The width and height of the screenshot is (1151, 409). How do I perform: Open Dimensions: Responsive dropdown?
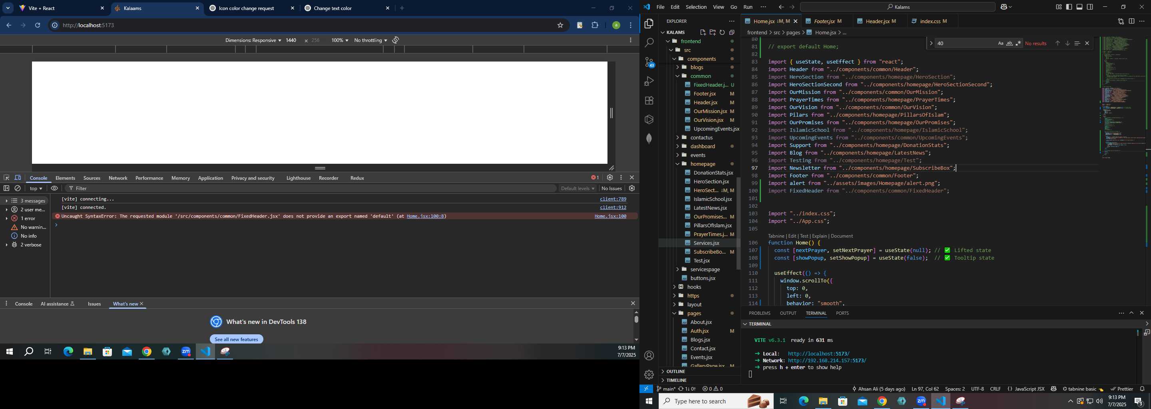click(253, 40)
